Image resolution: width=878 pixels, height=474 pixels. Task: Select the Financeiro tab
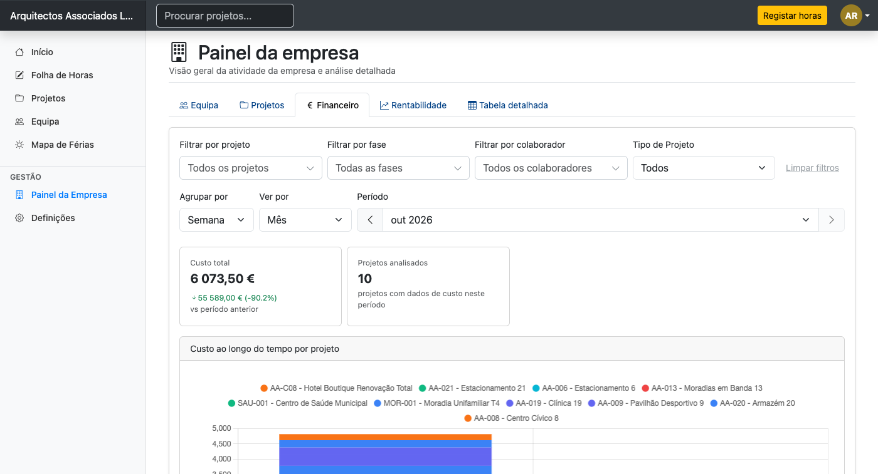[332, 105]
